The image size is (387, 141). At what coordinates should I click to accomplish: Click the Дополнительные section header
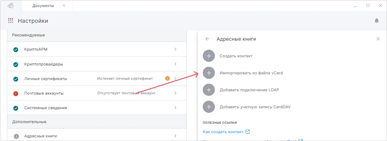29,122
